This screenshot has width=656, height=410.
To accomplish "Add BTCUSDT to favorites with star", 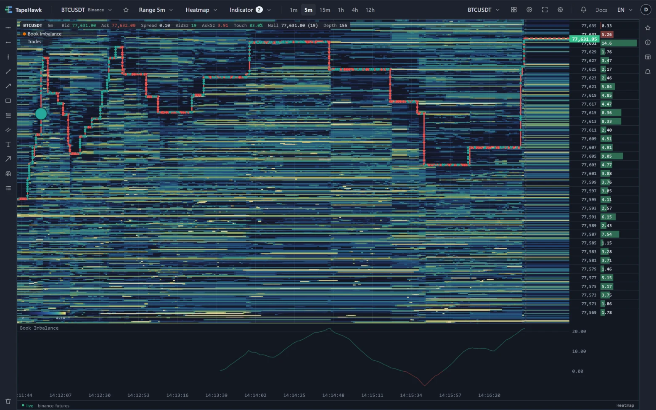I will [x=126, y=10].
